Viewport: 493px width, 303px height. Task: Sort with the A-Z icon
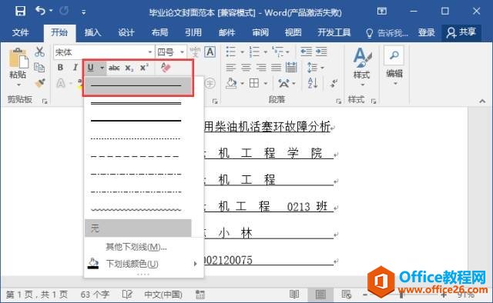pyautogui.click(x=313, y=83)
